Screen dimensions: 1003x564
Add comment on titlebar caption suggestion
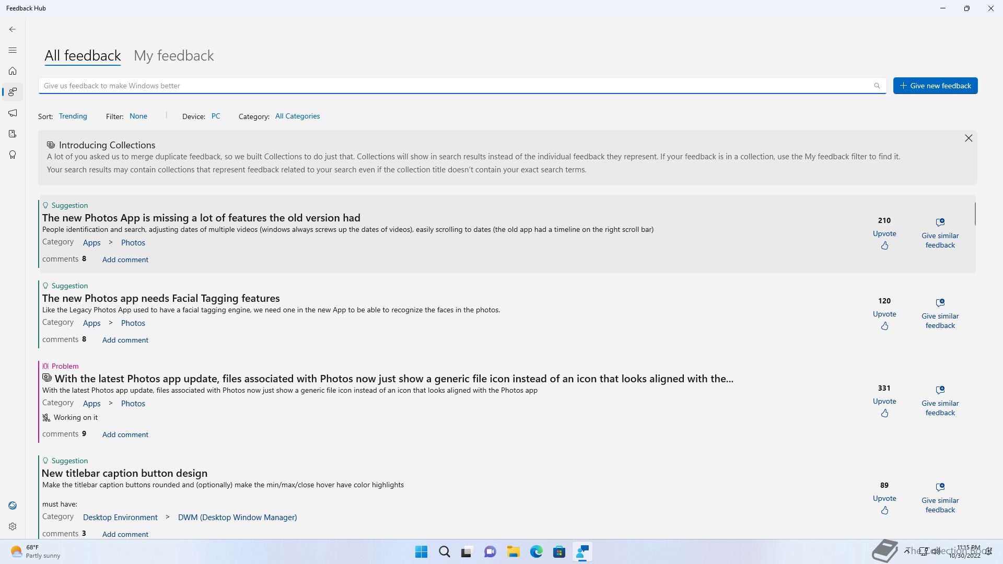pyautogui.click(x=125, y=534)
